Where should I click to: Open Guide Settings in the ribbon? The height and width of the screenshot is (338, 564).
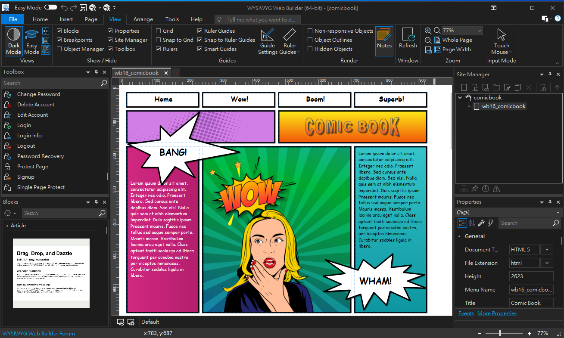tap(268, 41)
